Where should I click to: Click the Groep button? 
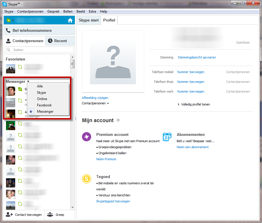(56, 215)
